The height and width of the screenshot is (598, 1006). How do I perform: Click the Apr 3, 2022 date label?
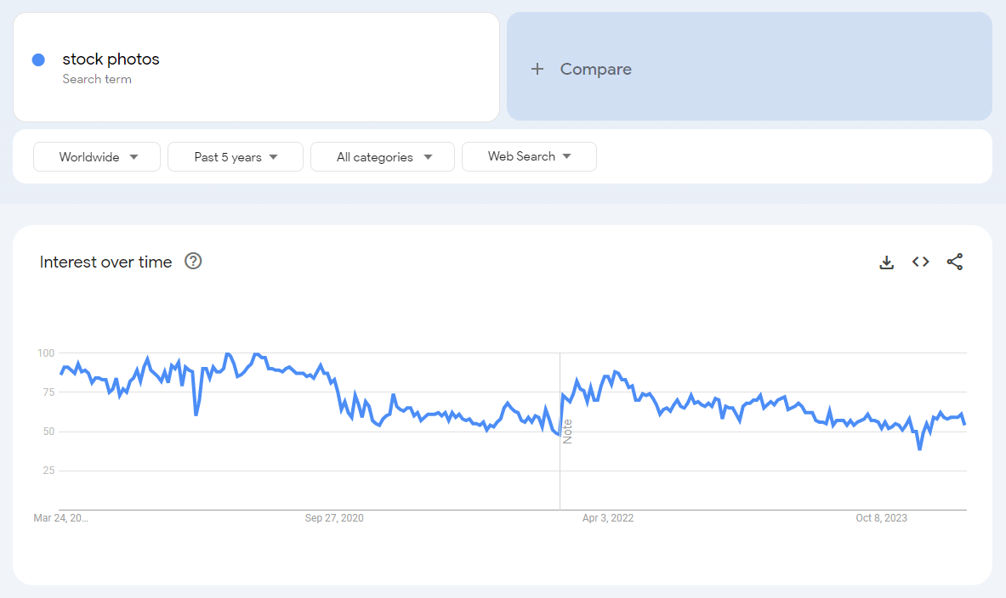607,518
